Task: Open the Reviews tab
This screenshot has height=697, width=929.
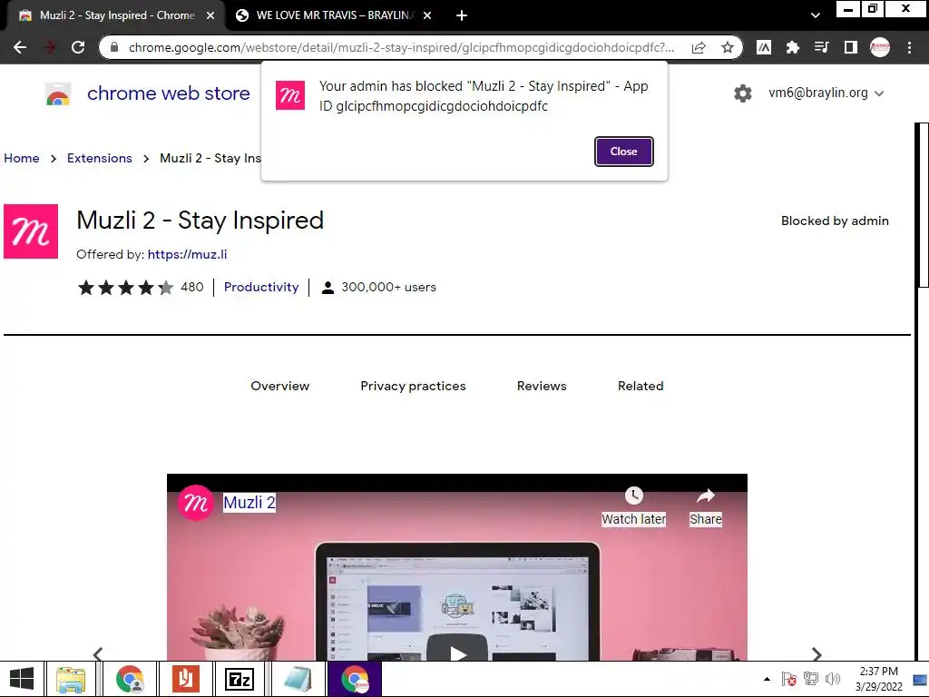Action: 542,386
